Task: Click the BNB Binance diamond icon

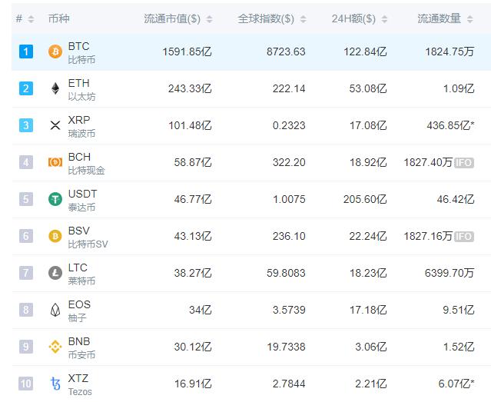Action: pyautogui.click(x=55, y=347)
